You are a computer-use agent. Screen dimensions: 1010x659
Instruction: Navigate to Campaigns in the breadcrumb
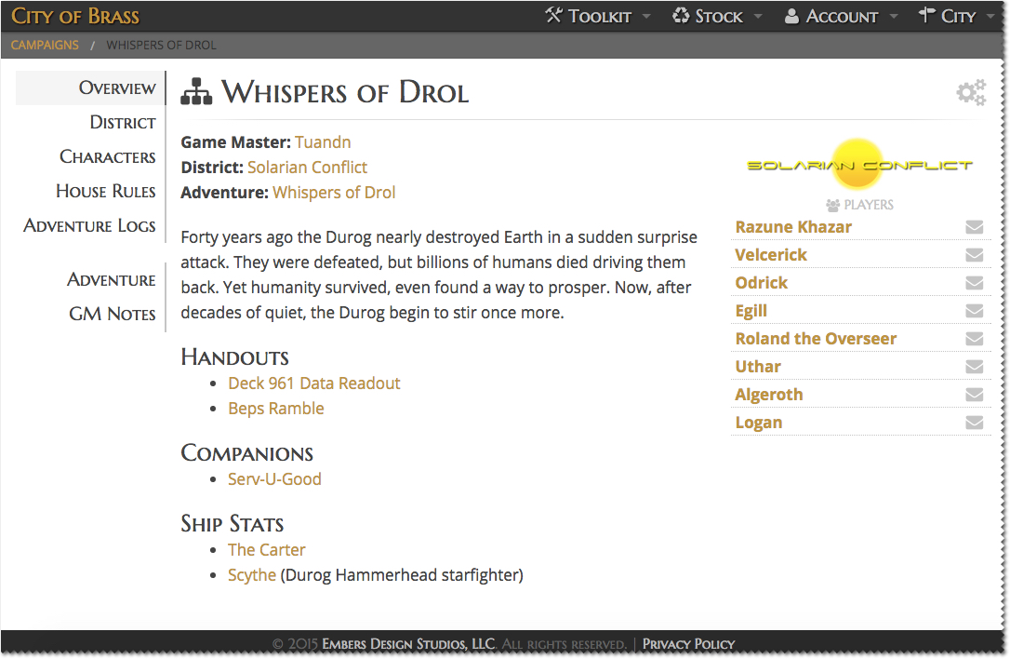point(45,45)
